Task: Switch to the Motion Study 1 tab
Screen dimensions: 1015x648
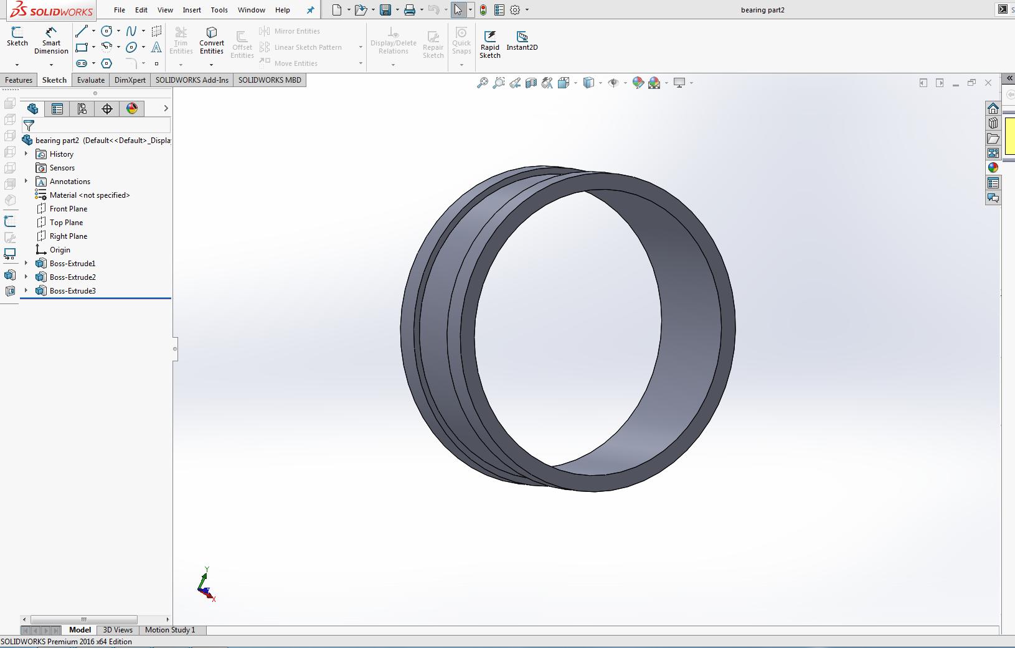Action: [170, 630]
